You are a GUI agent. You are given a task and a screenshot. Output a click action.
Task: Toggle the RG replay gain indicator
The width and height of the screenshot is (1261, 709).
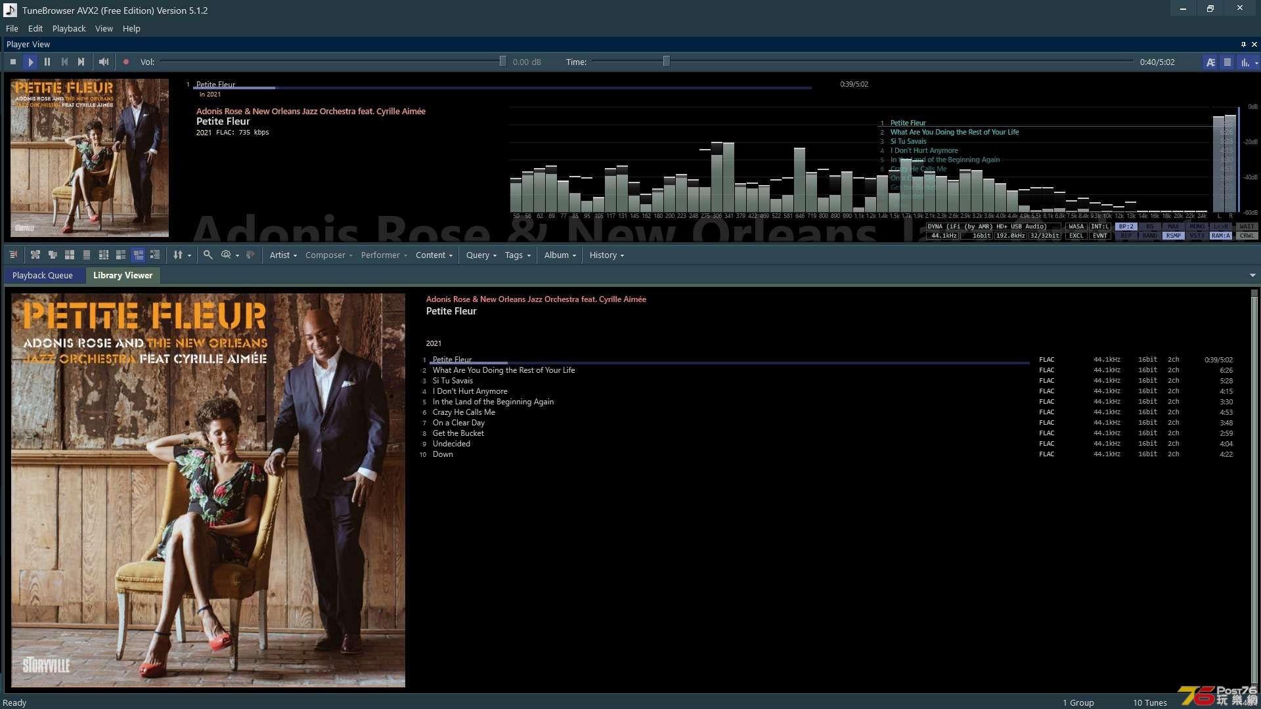tap(1150, 226)
